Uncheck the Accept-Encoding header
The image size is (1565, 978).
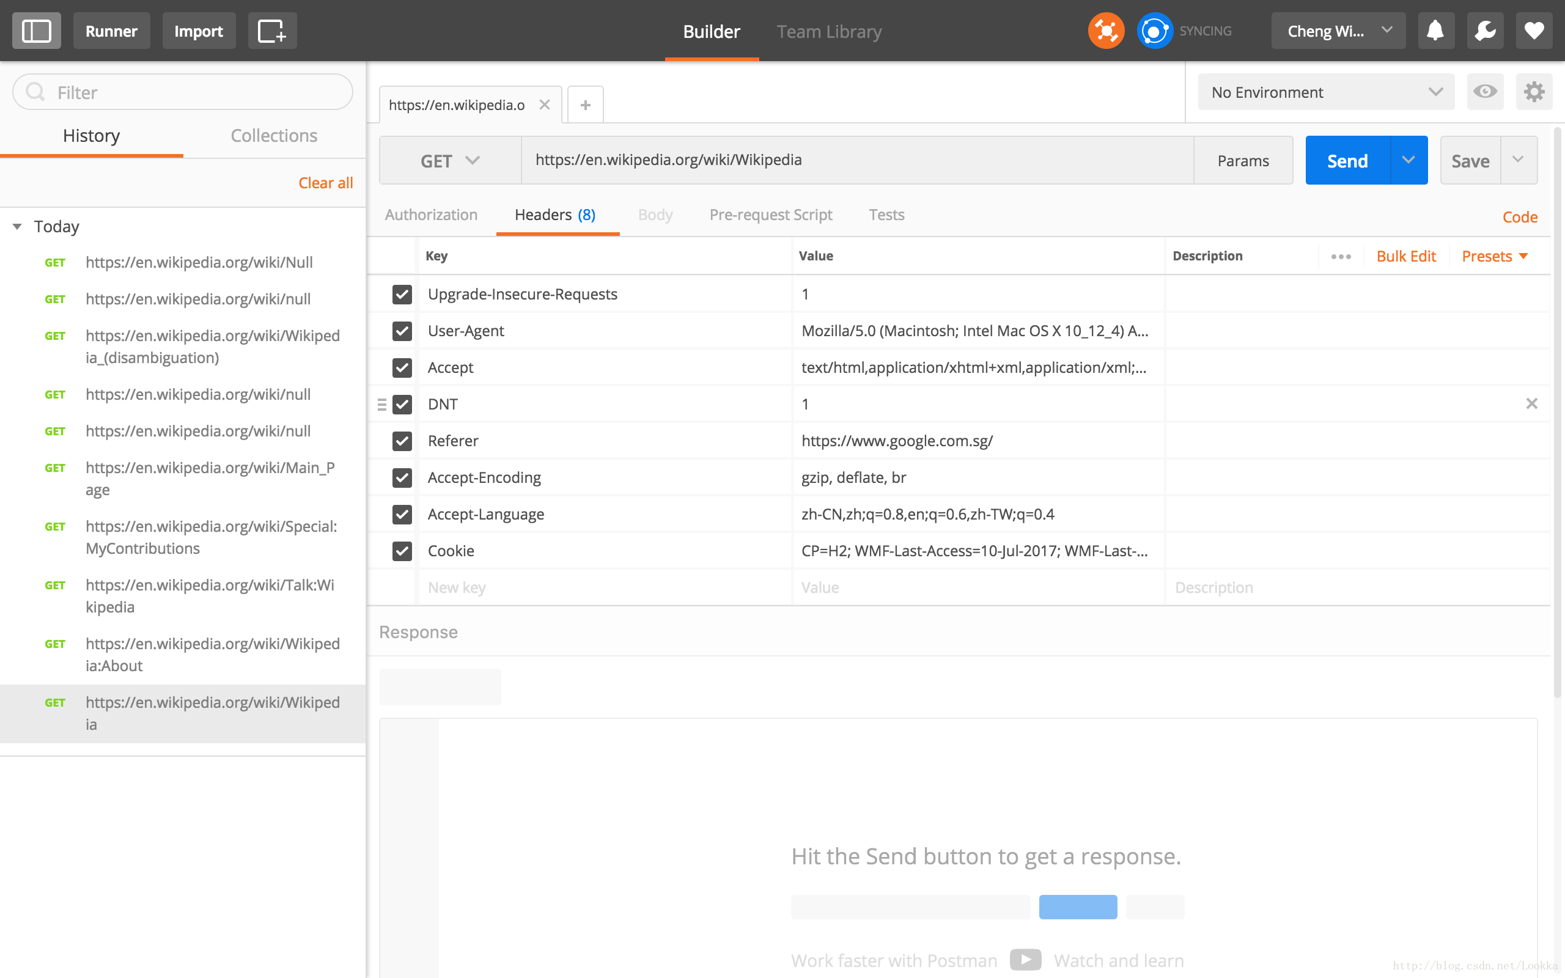402,477
